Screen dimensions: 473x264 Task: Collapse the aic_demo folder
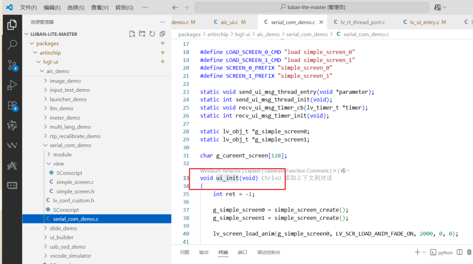tap(42, 71)
